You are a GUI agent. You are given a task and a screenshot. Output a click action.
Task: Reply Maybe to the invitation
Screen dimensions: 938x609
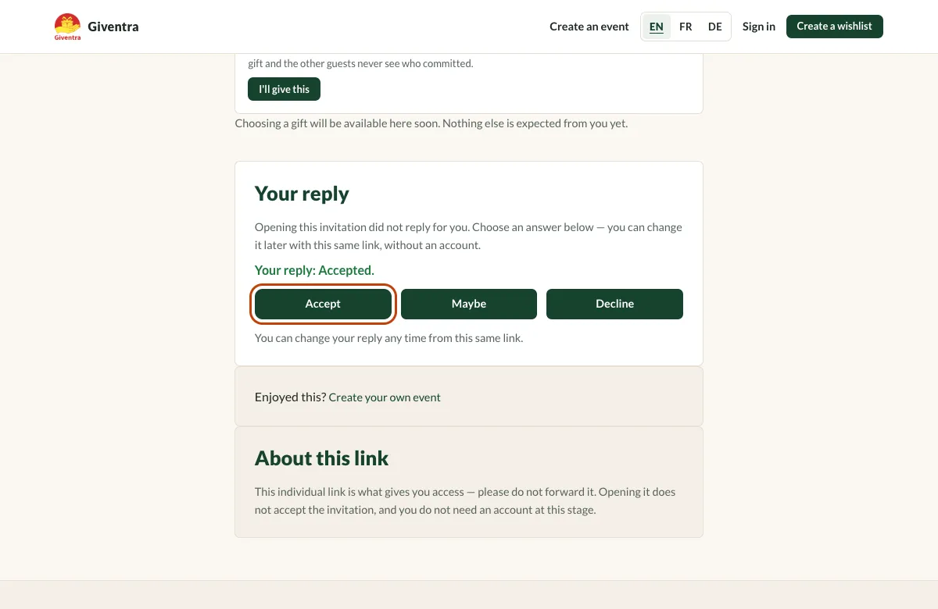pos(469,304)
